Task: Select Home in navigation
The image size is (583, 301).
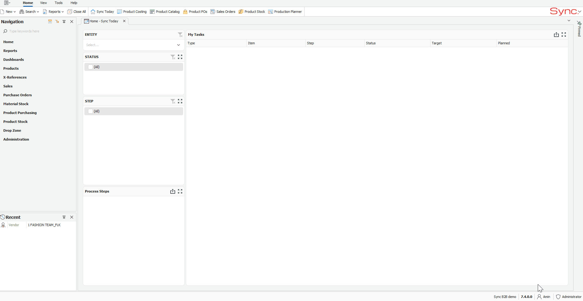Action: [x=8, y=42]
